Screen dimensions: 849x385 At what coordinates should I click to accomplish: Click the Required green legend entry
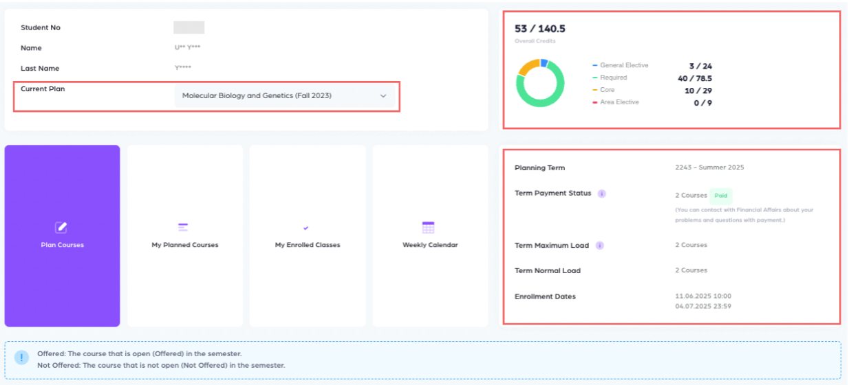613,78
